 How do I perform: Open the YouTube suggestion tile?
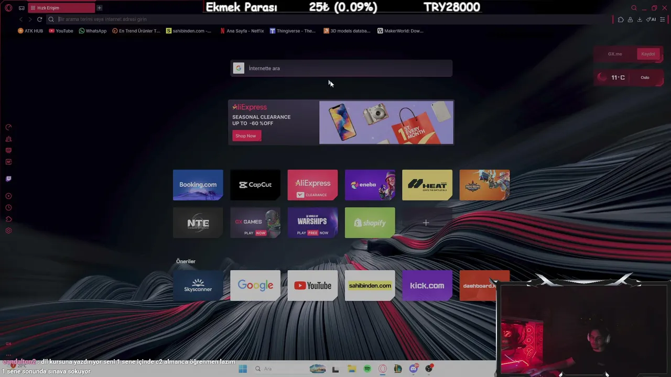[312, 285]
